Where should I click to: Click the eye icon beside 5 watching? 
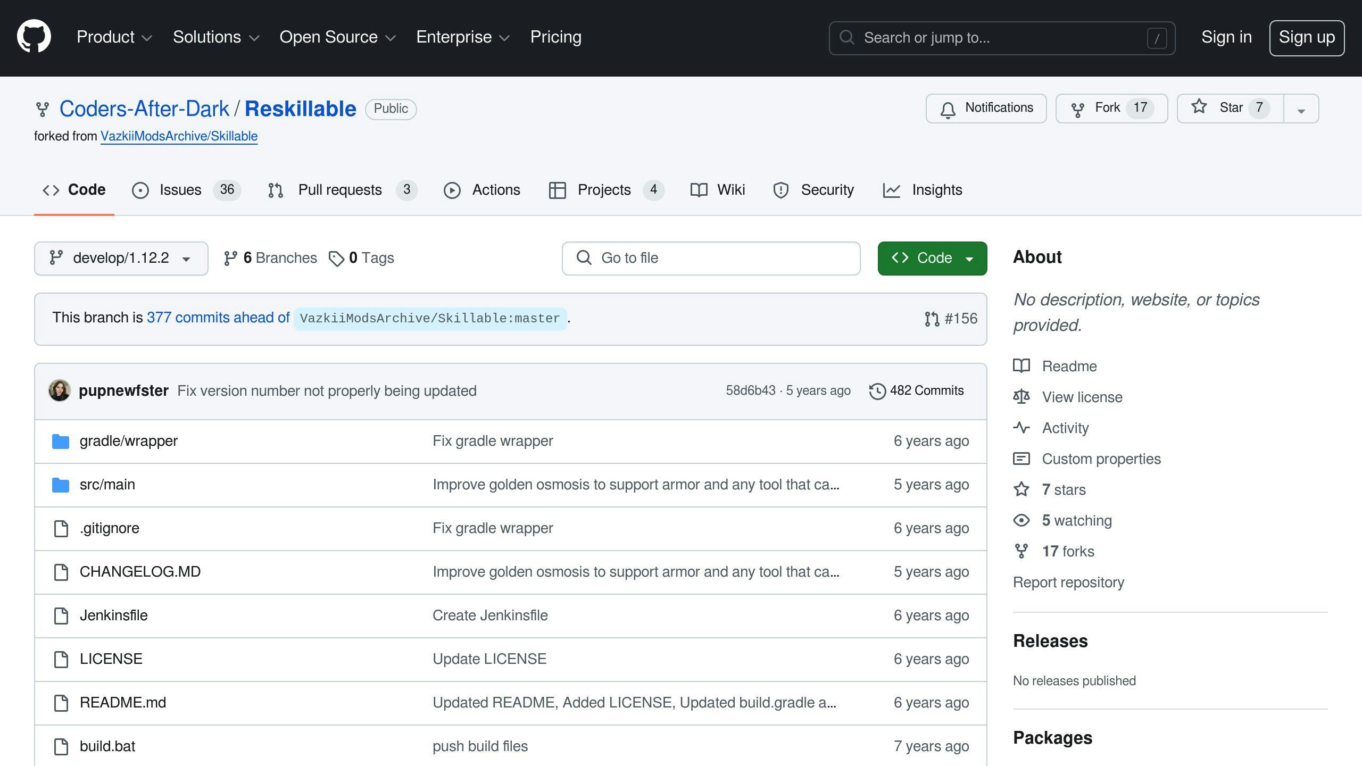coord(1021,520)
